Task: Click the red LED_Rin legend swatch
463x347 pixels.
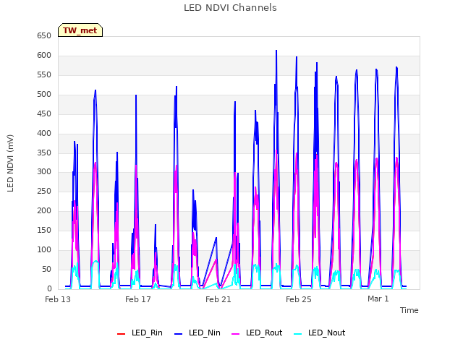Action: point(121,334)
